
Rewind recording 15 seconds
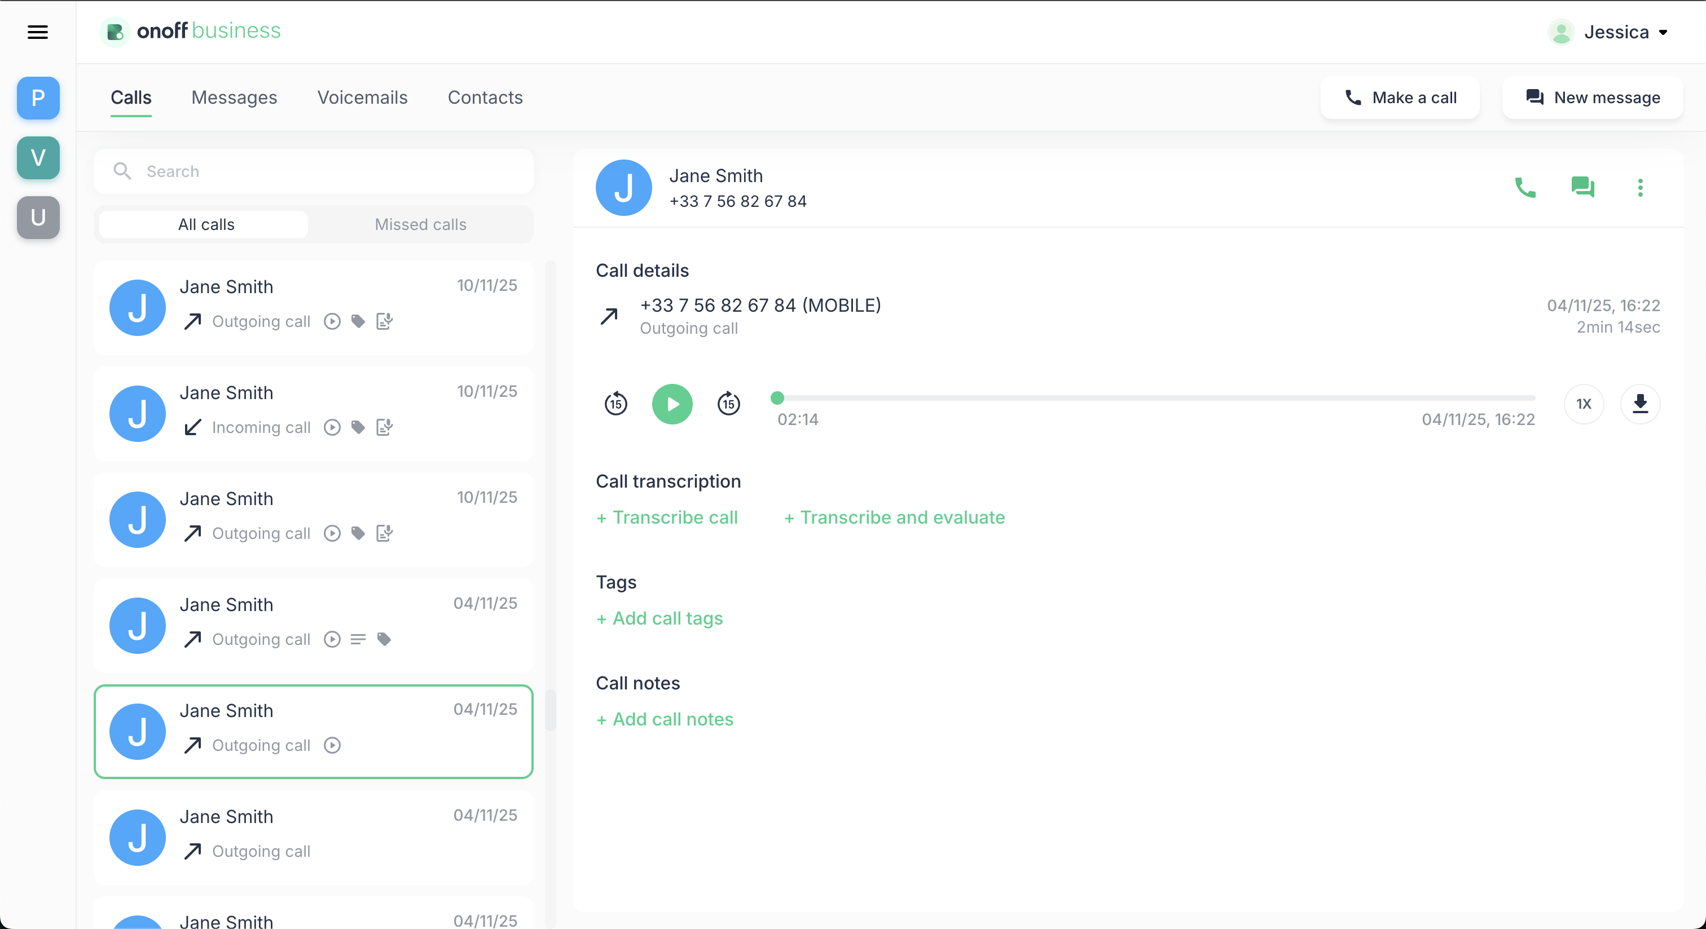tap(616, 403)
